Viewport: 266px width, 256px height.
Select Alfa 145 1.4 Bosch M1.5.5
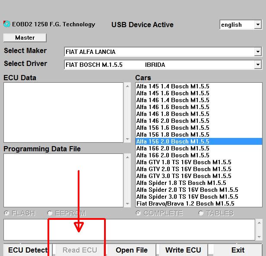(x=199, y=86)
